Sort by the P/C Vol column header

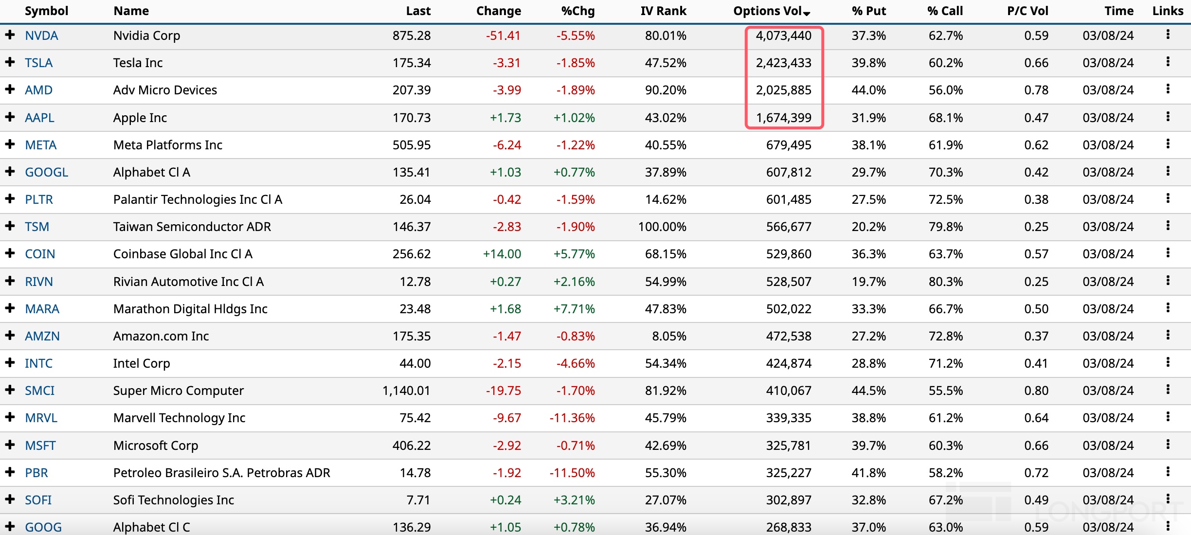click(x=1027, y=11)
